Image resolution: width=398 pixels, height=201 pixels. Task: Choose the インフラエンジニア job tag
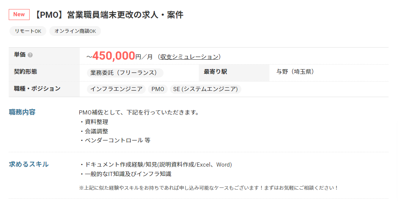pos(116,89)
